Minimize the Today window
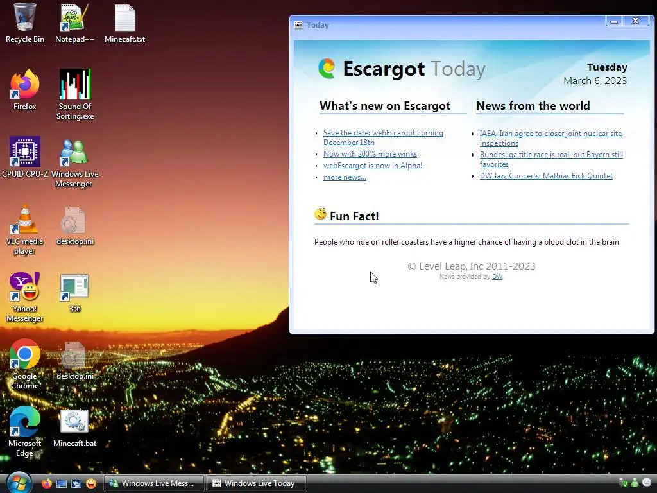The height and width of the screenshot is (493, 657). pos(614,21)
